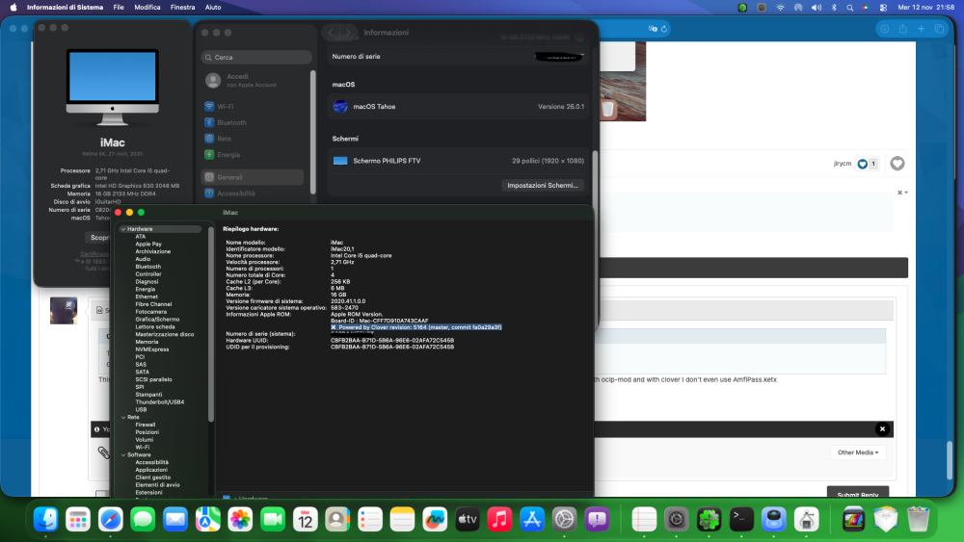The height and width of the screenshot is (542, 964).
Task: Open the Aiuto menu
Action: pos(213,8)
